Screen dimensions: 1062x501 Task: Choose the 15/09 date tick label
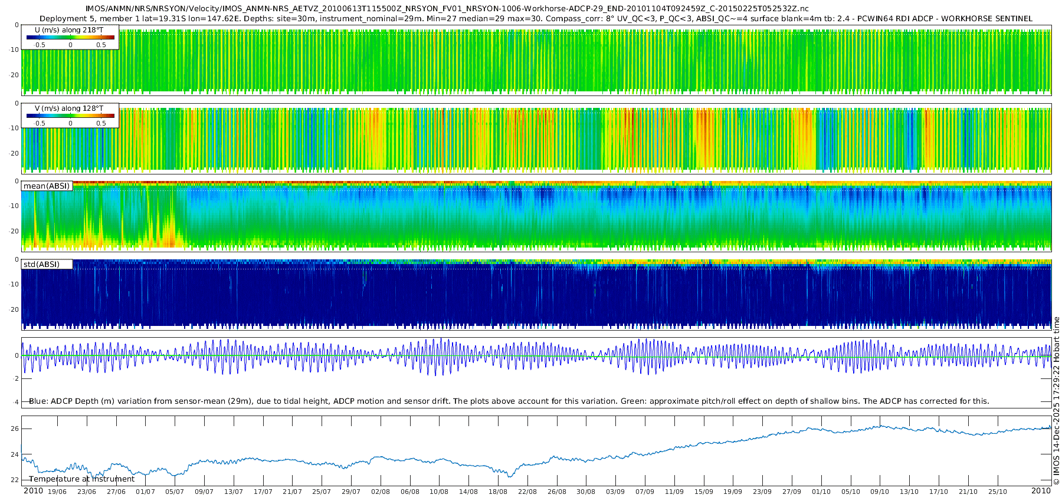[703, 492]
